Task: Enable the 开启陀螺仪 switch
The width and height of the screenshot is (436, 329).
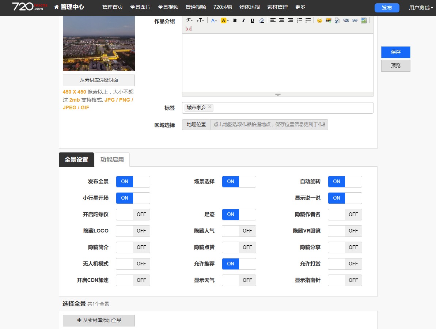Action: point(133,215)
